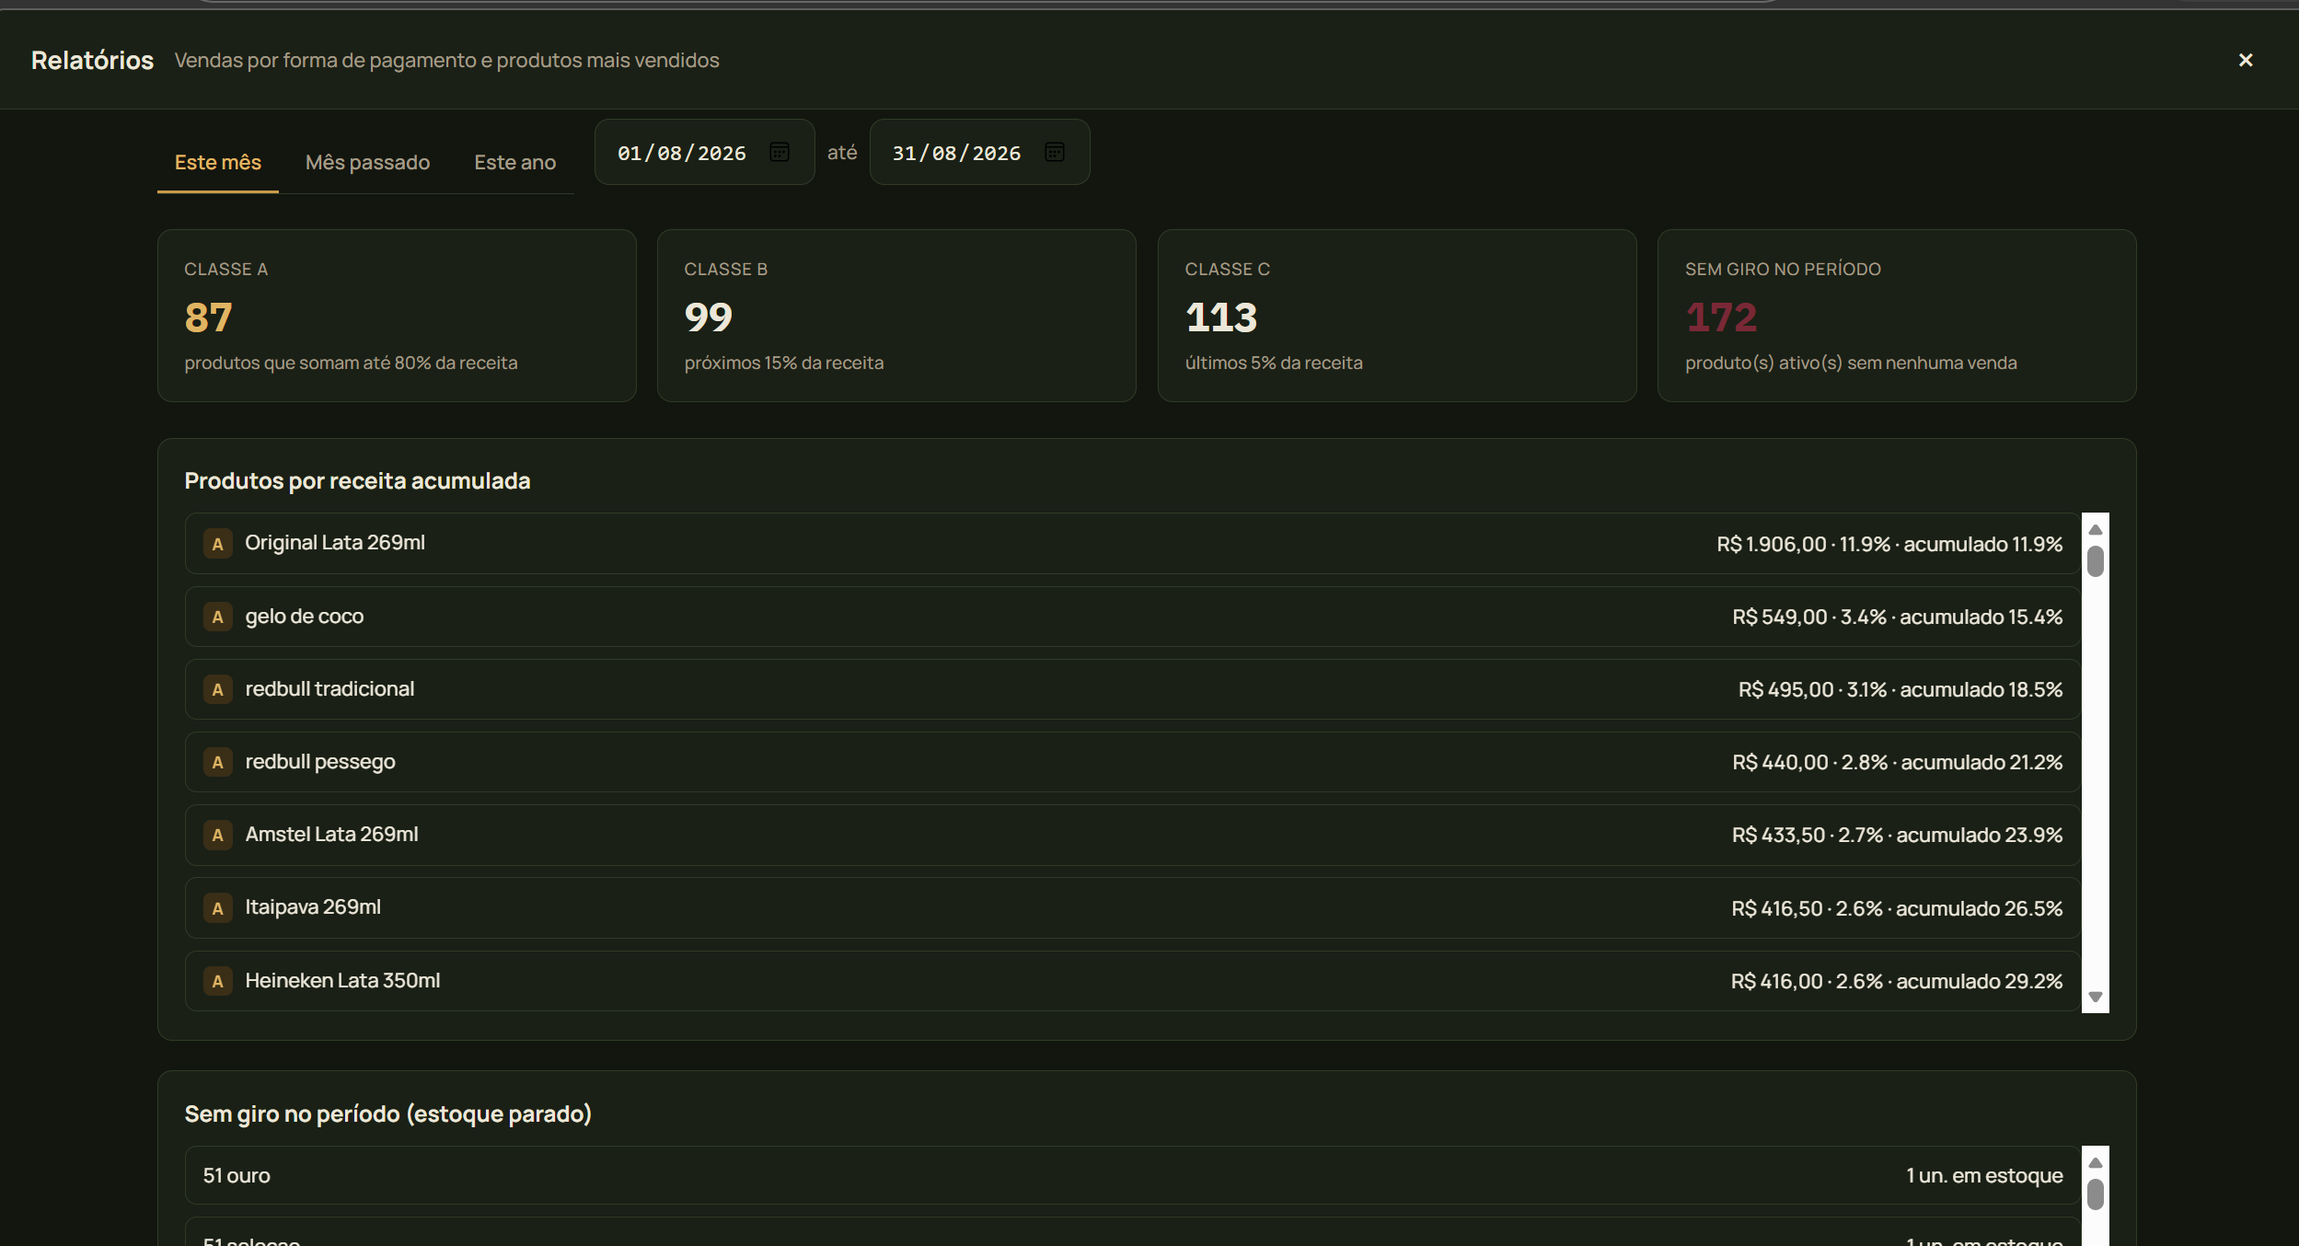Click the Classe C card showing 113
This screenshot has height=1246, width=2299.
[1397, 316]
